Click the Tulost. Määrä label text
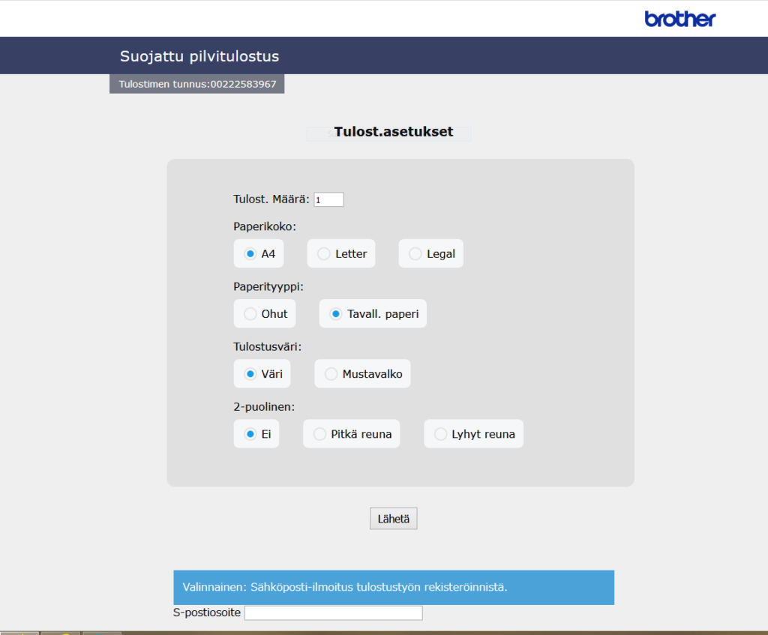768x635 pixels. click(271, 199)
